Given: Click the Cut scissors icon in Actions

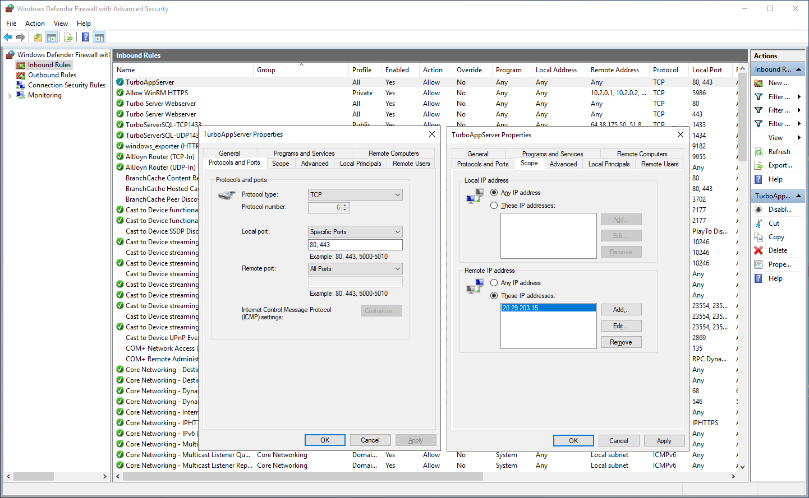Looking at the screenshot, I should coord(759,223).
